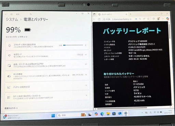Click the Settings window vertical scrollbar
Viewport: 175px width, 126px height.
coord(91,53)
